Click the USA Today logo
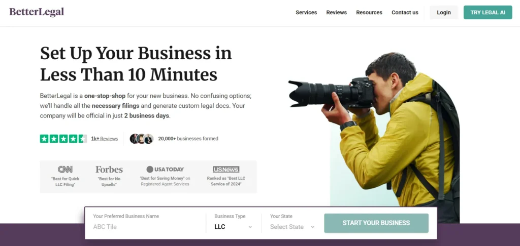The image size is (520, 246). pos(165,170)
